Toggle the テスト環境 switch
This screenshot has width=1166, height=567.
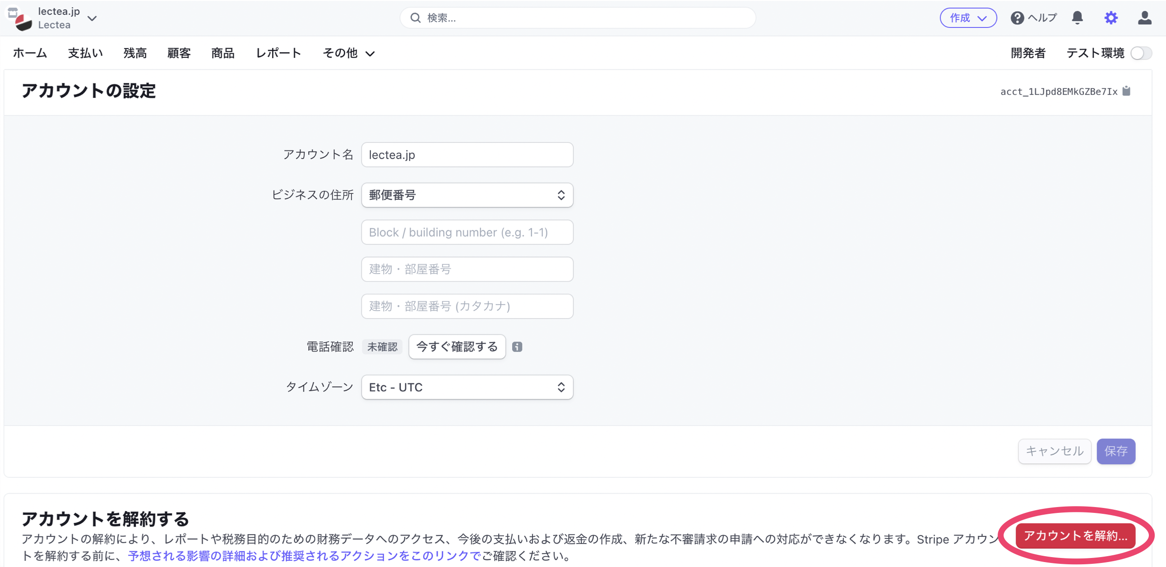pyautogui.click(x=1141, y=53)
